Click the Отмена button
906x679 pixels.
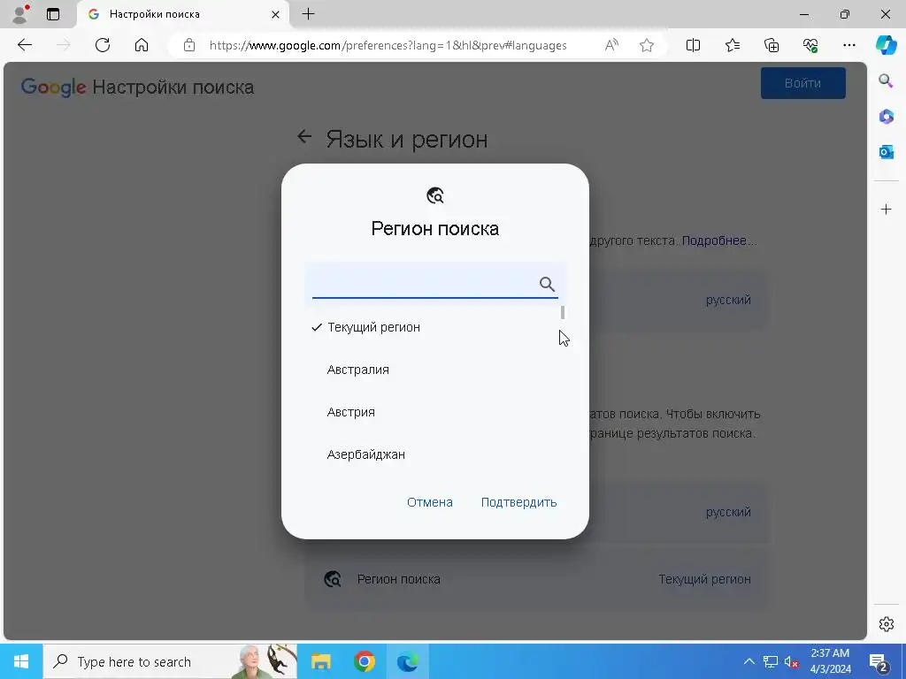coord(429,502)
